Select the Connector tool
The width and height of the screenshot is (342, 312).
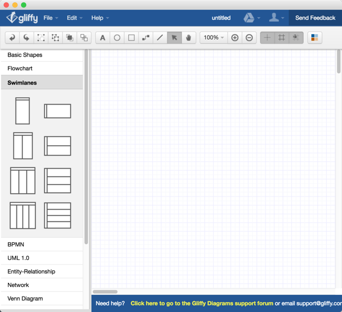146,38
